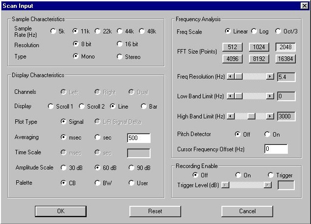Click the right arrow on High Band Limit slider
This screenshot has width=311, height=224.
pyautogui.click(x=270, y=116)
